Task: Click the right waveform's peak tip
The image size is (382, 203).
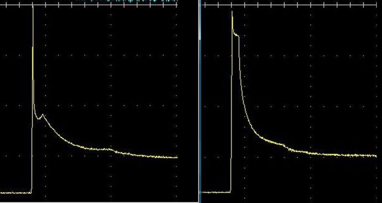Action: pos(232,12)
